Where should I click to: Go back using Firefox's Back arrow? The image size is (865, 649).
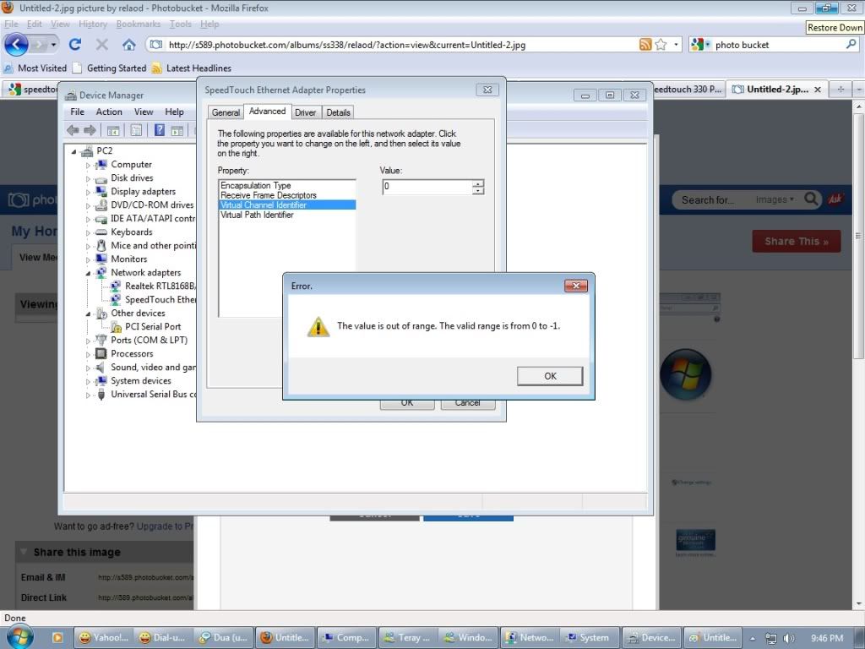17,45
